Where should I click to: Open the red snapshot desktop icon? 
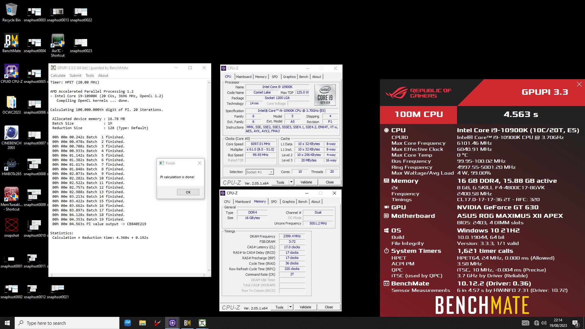[12, 228]
